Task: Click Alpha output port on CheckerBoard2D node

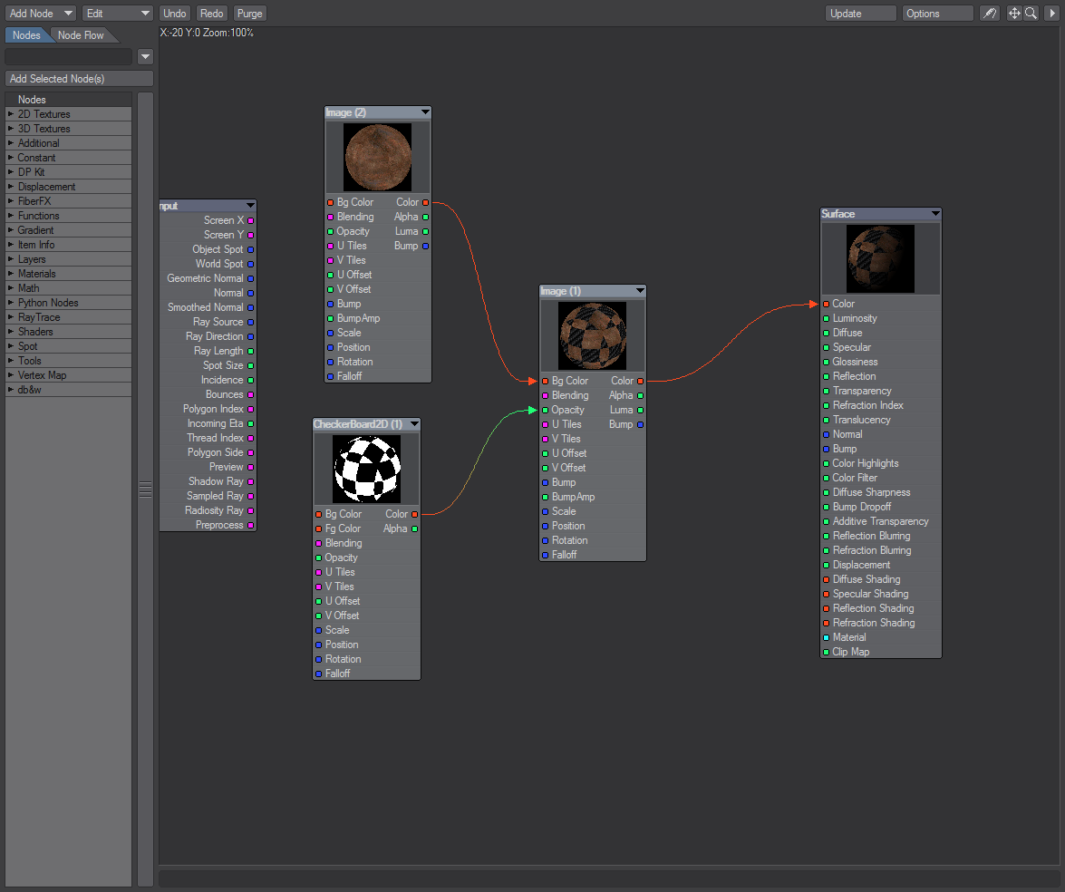Action: [x=414, y=528]
